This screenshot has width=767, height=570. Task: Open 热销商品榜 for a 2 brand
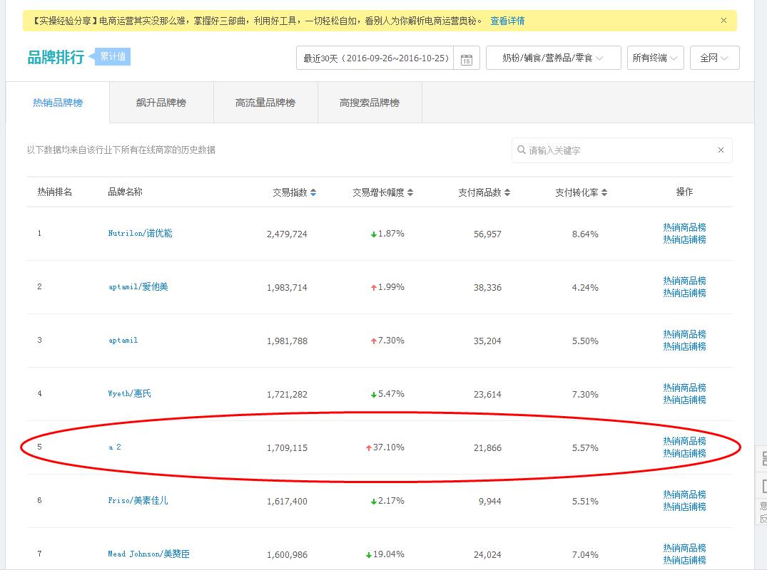(x=684, y=441)
